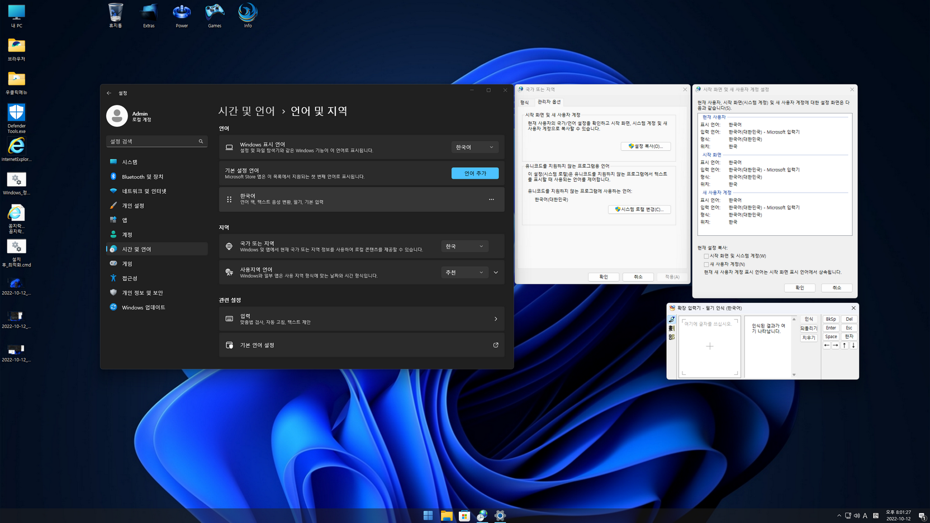Image resolution: width=930 pixels, height=523 pixels.
Task: Click the 한자 key in 확장 입력기
Action: [849, 336]
